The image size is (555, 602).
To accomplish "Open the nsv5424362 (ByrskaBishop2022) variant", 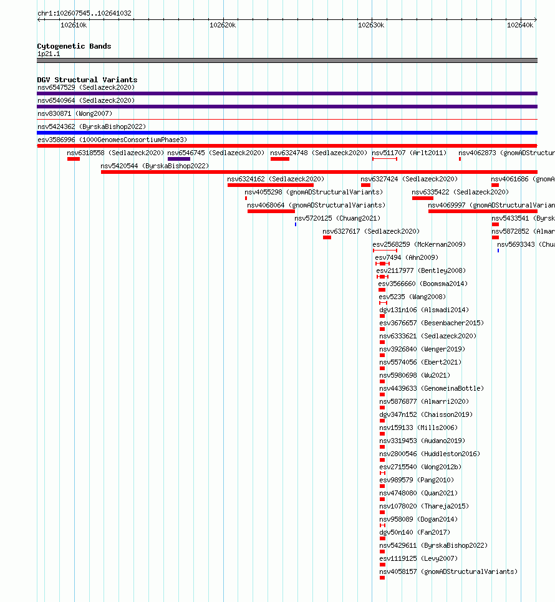I will pos(92,127).
